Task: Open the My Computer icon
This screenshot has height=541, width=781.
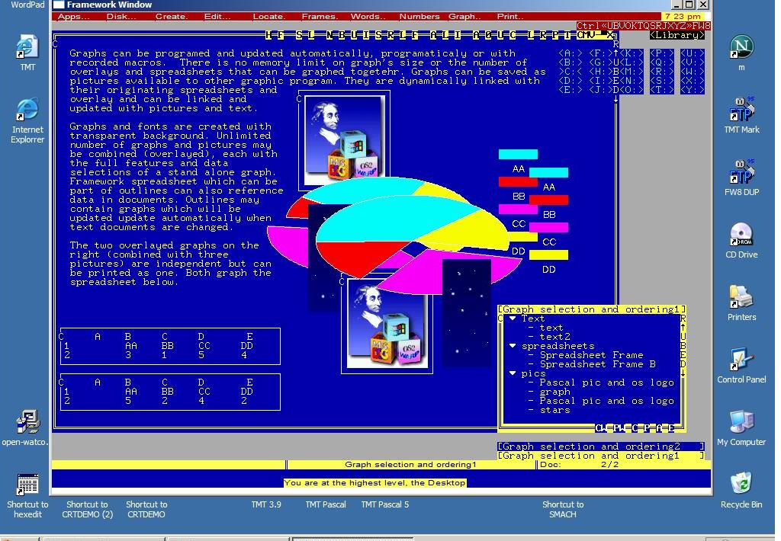Action: 741,422
